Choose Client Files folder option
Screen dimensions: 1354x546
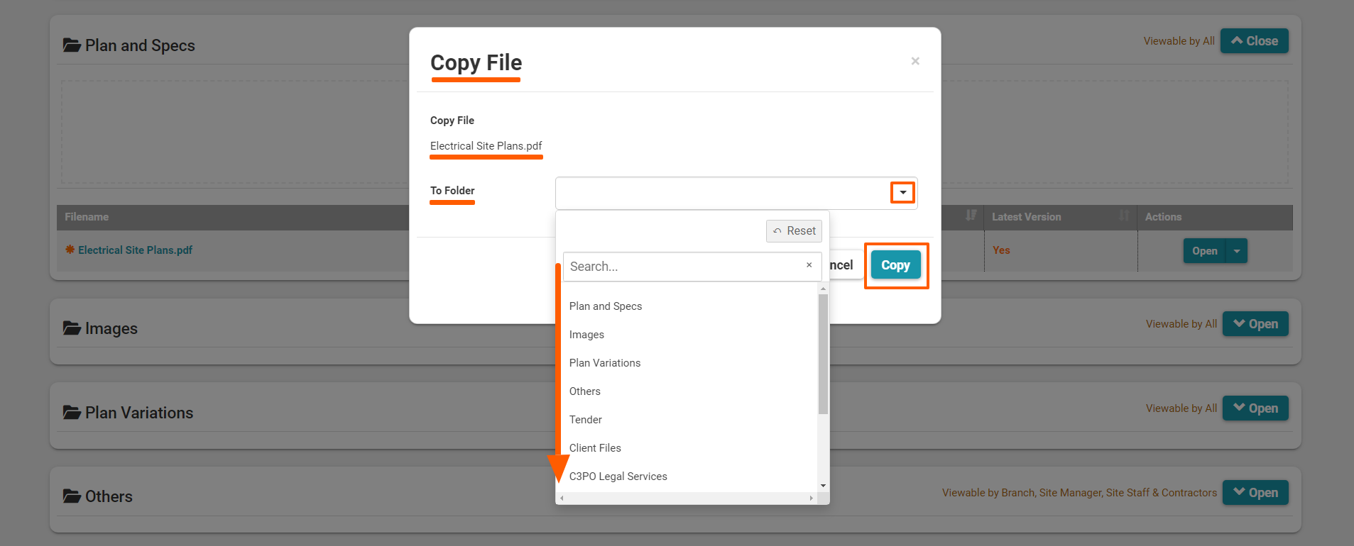click(x=595, y=448)
